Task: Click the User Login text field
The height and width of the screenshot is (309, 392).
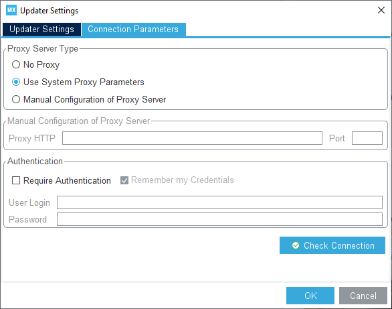Action: point(219,202)
